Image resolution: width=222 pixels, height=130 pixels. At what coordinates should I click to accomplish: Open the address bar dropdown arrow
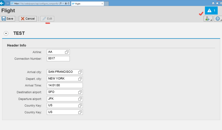pos(63,3)
